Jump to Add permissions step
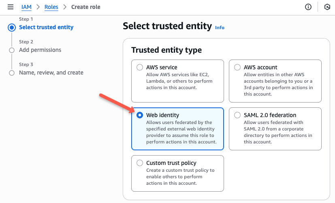The image size is (335, 203). pyautogui.click(x=40, y=50)
